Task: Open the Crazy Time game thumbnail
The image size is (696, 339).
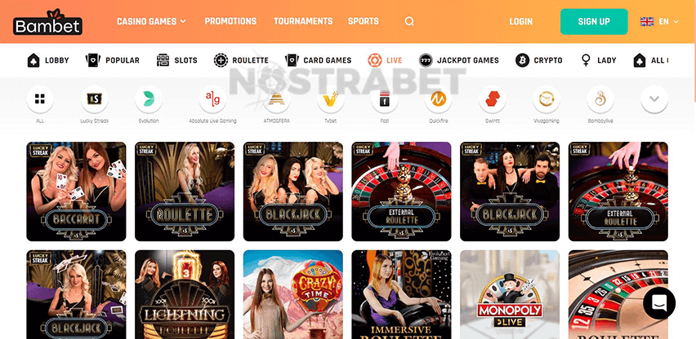Action: [293, 294]
